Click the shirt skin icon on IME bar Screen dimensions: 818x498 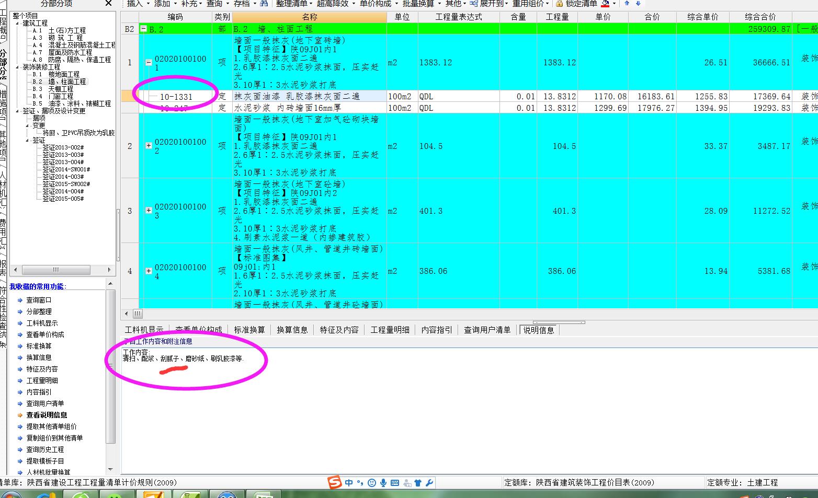tap(418, 483)
